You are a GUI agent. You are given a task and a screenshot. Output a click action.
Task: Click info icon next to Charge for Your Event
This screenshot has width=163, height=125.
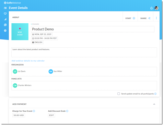coord(34,111)
